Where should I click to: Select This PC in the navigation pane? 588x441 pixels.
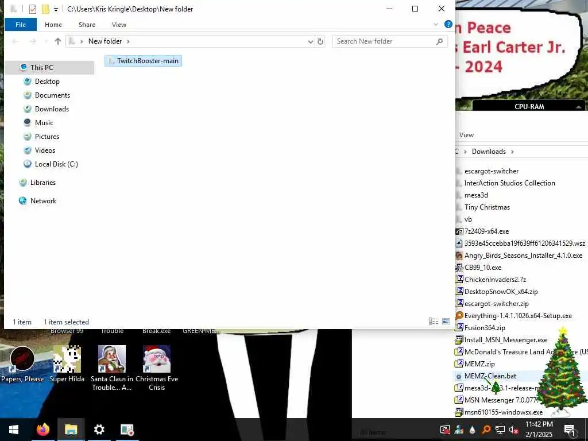[x=49, y=68]
